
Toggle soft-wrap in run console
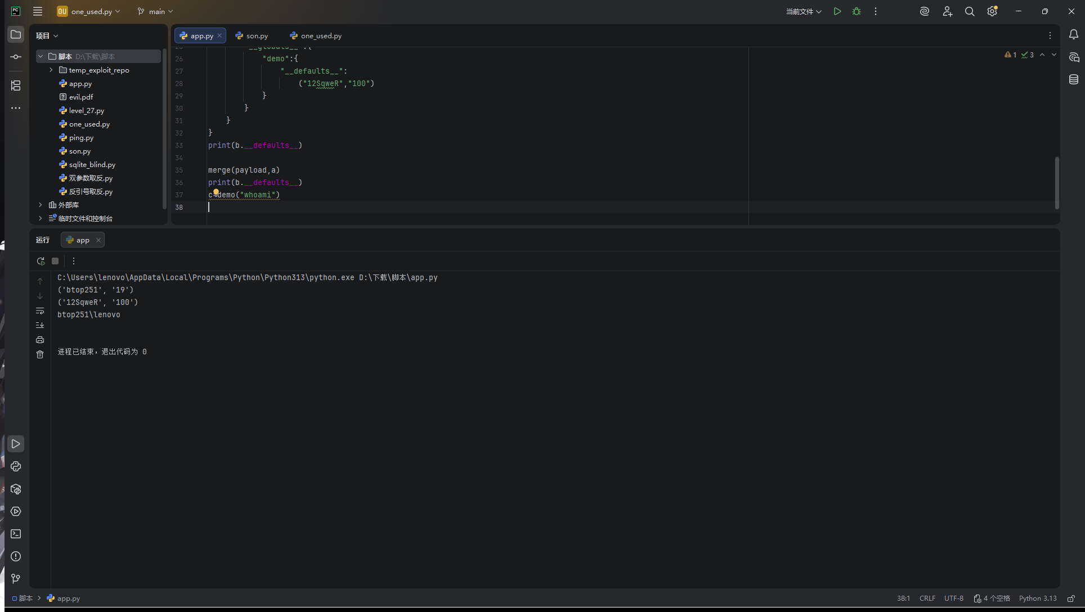pyautogui.click(x=40, y=310)
